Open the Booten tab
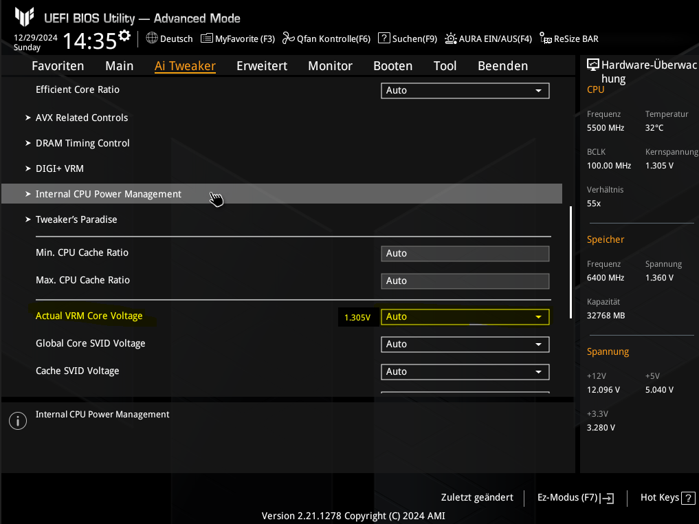 coord(392,66)
